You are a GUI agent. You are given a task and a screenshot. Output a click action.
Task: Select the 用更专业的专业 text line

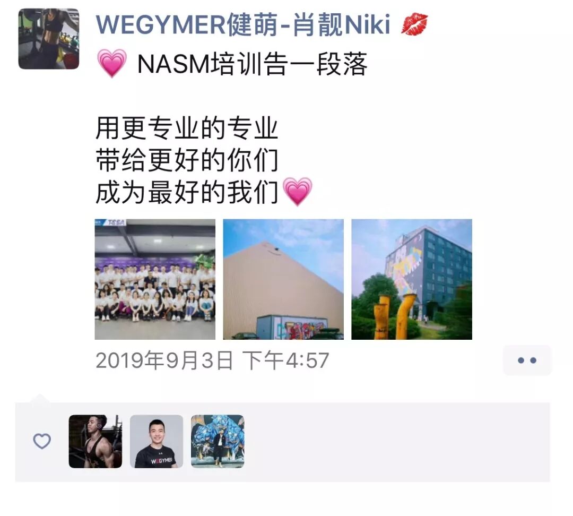187,128
